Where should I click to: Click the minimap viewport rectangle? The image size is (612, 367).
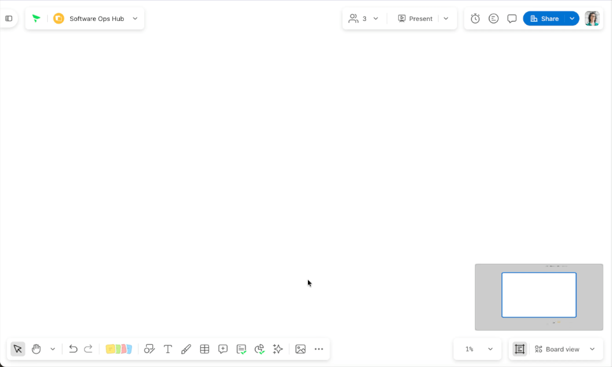[539, 295]
